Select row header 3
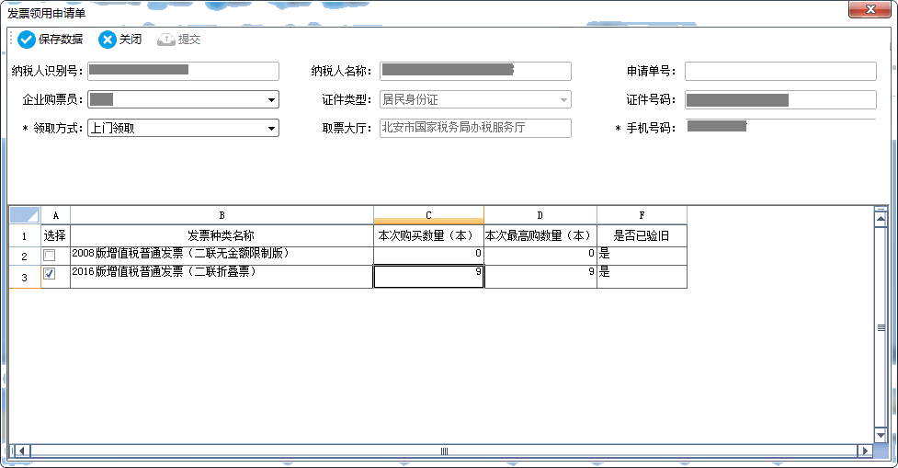Viewport: 898px width, 468px height. 25,278
